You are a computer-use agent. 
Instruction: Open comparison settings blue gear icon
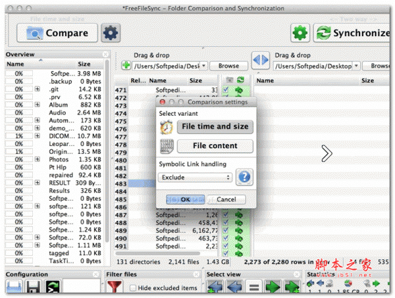pyautogui.click(x=111, y=33)
